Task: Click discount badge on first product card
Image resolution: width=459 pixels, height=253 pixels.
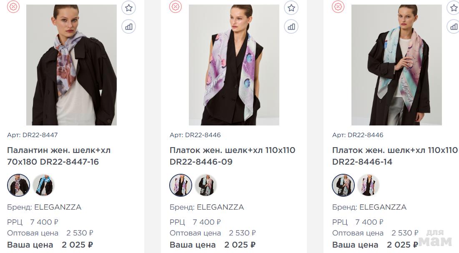Action: click(14, 7)
